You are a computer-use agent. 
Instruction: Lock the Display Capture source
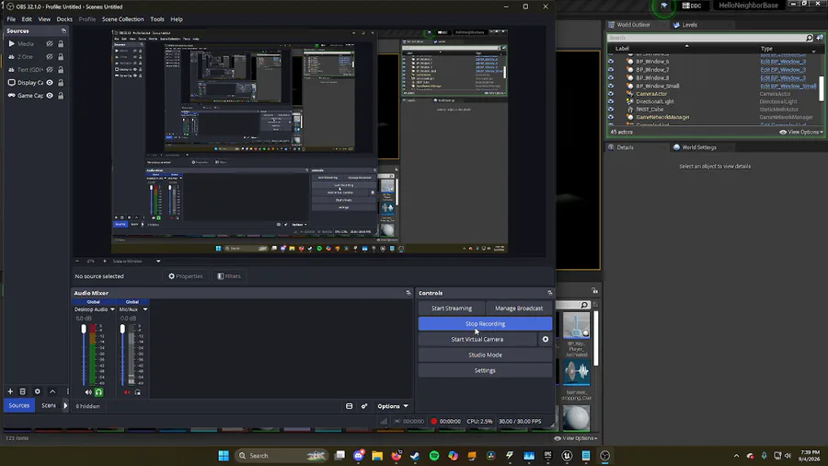tap(61, 82)
